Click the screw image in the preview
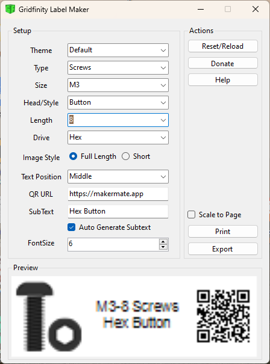 click(49, 316)
